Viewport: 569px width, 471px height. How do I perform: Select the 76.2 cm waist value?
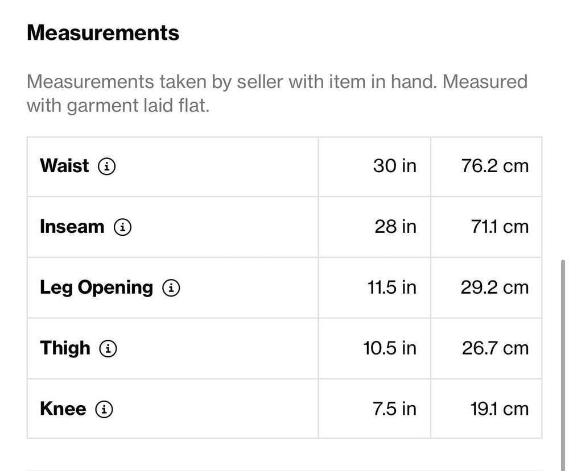click(x=495, y=166)
